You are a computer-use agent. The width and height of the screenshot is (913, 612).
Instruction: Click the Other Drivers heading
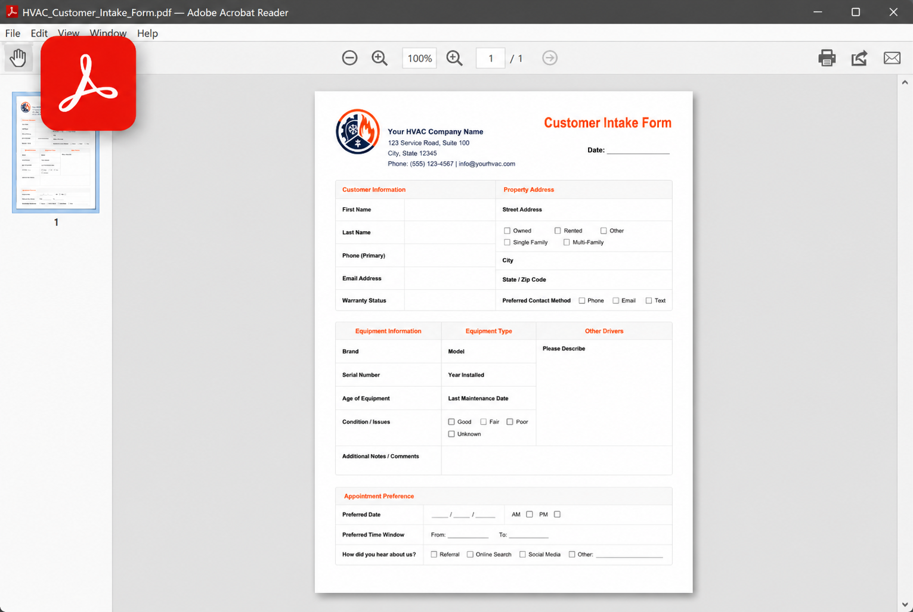[x=604, y=331]
